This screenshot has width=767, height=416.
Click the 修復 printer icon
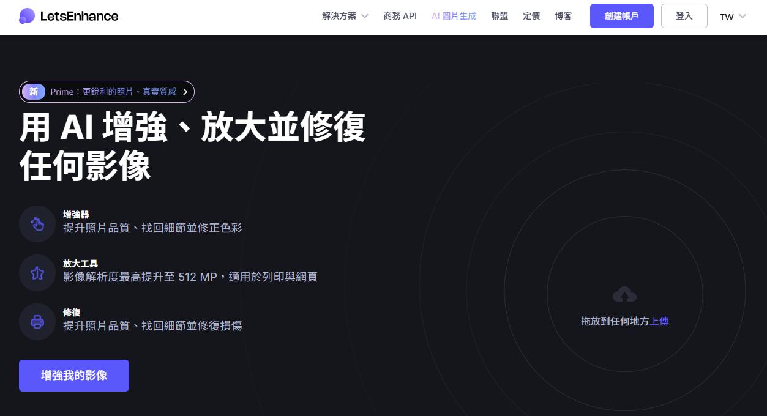37,322
